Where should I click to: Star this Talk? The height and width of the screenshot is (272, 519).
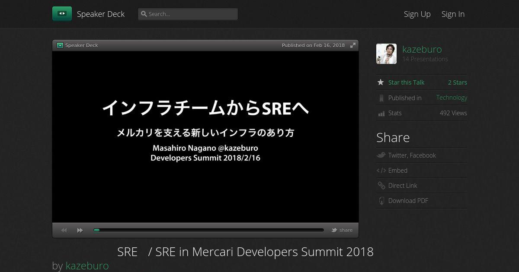[406, 82]
